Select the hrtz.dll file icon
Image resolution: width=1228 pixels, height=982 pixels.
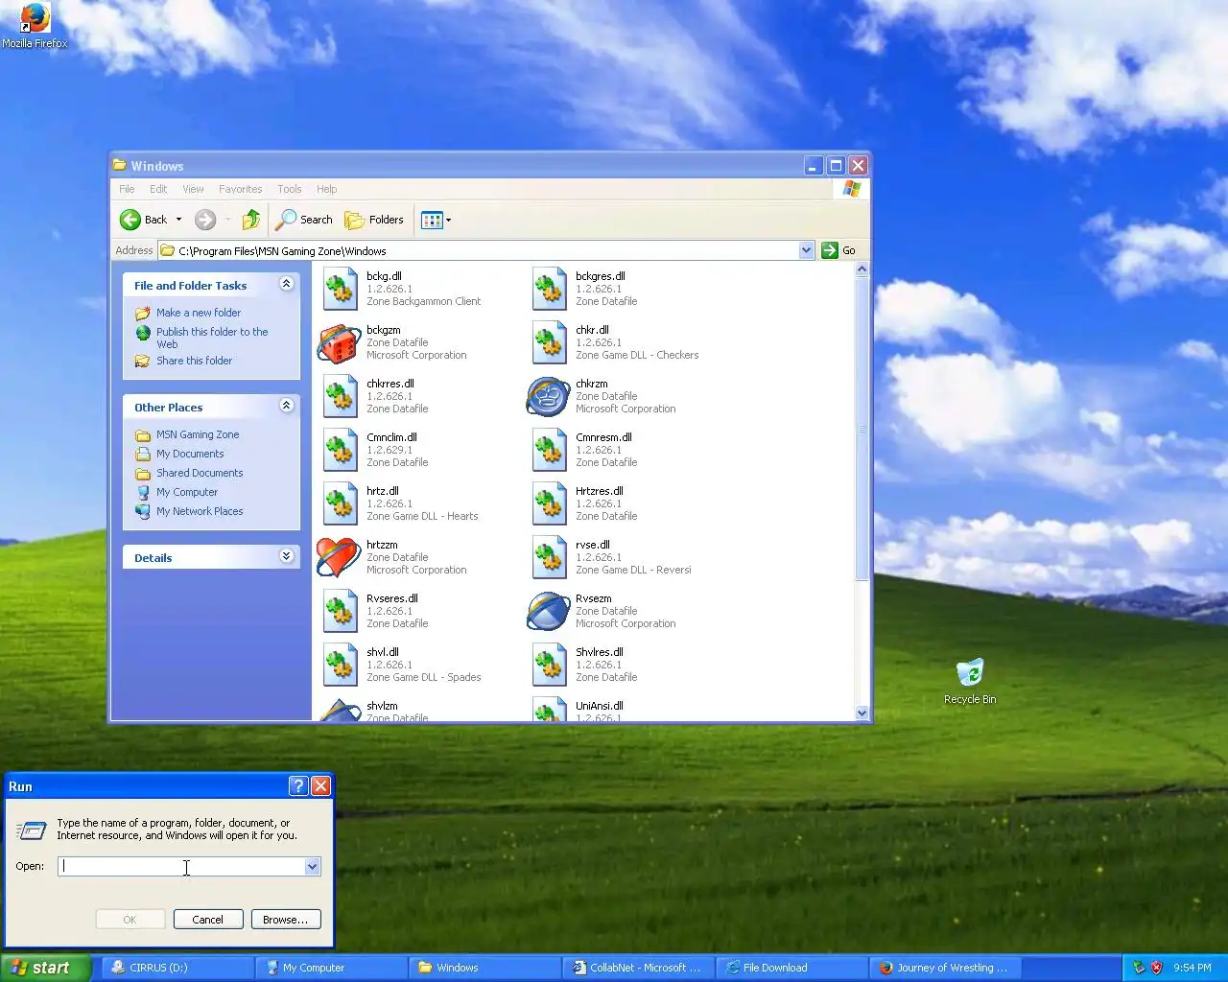coord(340,504)
